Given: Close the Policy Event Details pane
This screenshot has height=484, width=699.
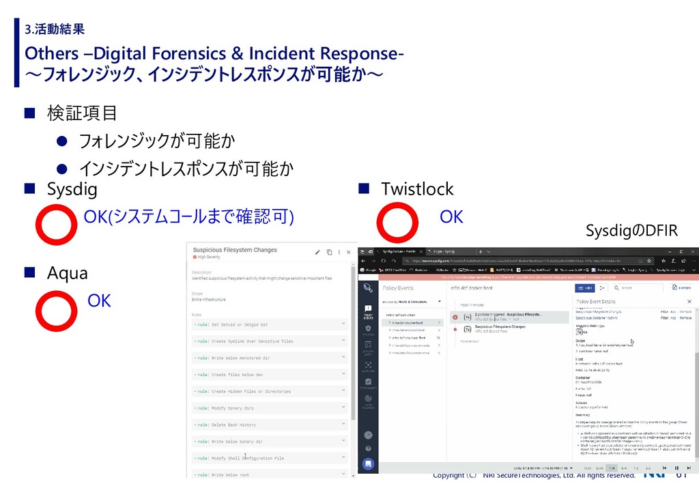Looking at the screenshot, I should (689, 302).
